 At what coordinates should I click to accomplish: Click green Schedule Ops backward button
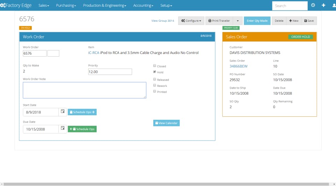tap(82, 129)
